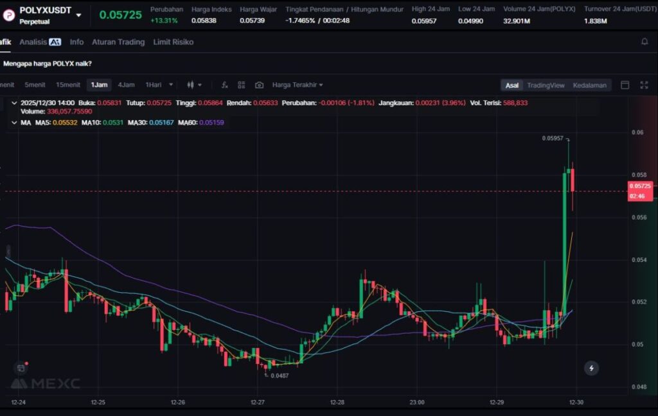Viewport: 658px width, 416px height.
Task: Click 'Mengapa harga POLYX naik?' link
Action: pyautogui.click(x=48, y=64)
